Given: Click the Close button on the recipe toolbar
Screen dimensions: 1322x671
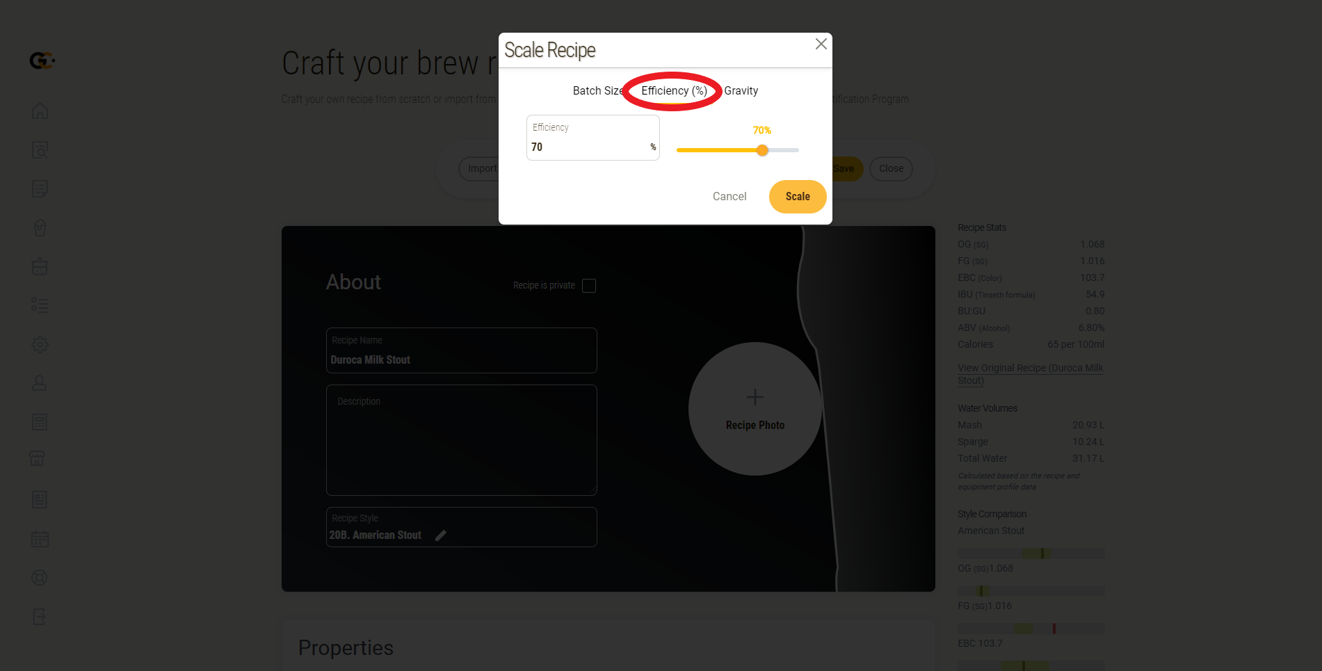Looking at the screenshot, I should click(x=891, y=169).
